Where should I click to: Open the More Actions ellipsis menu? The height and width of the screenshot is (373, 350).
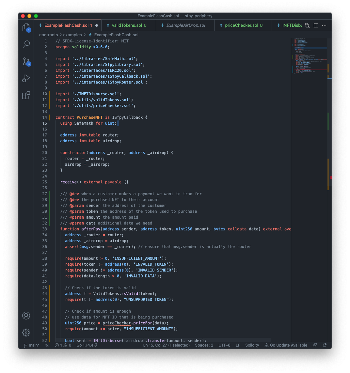point(324,25)
